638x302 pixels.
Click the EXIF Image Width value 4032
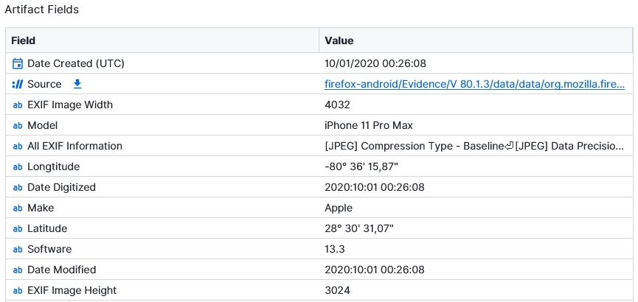337,105
